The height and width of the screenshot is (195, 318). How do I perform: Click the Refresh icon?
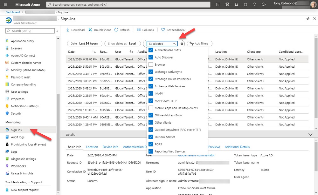[116, 30]
